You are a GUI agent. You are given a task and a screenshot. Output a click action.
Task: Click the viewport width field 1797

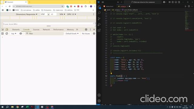tap(43, 14)
